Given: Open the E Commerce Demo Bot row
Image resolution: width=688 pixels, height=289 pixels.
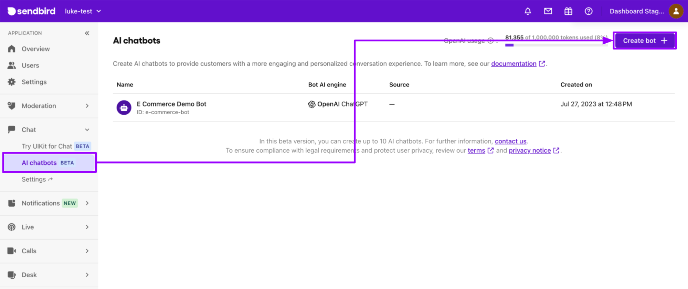Looking at the screenshot, I should coord(394,107).
